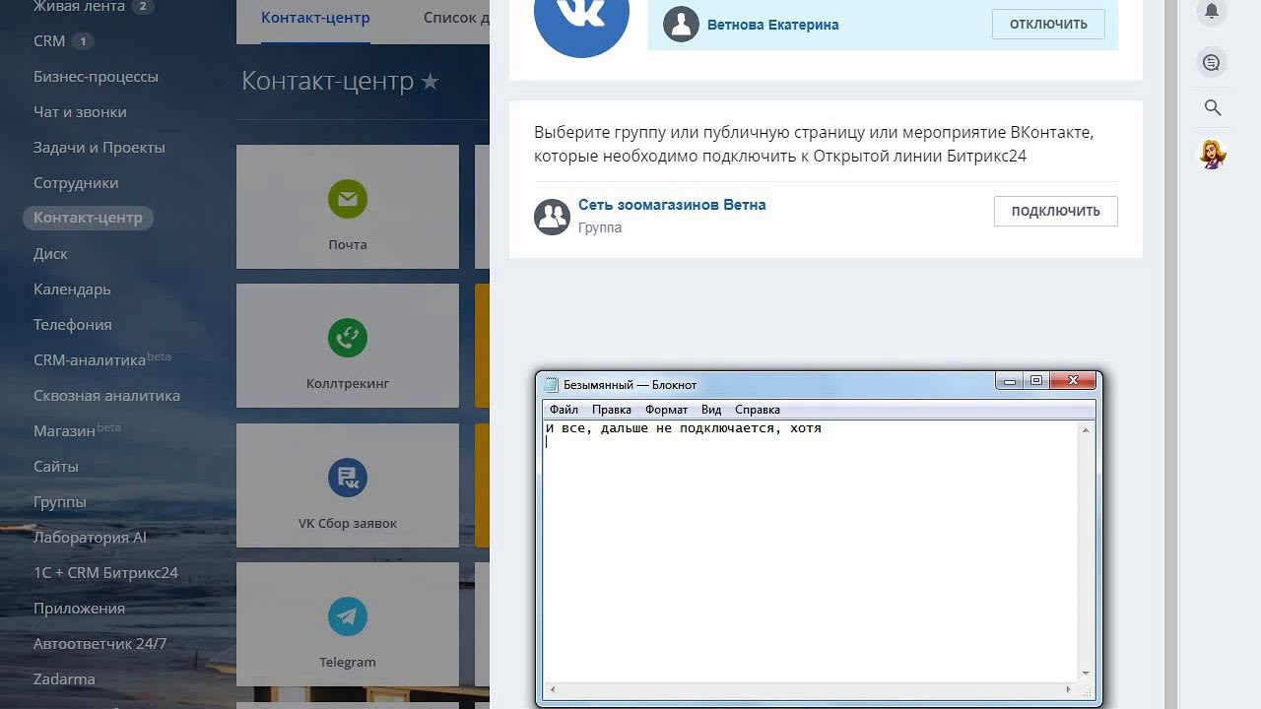Open Сотрудники in the sidebar
The width and height of the screenshot is (1261, 709).
(76, 183)
